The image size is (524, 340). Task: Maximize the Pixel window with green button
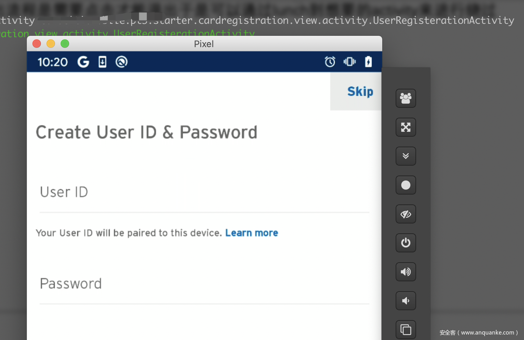pyautogui.click(x=65, y=44)
